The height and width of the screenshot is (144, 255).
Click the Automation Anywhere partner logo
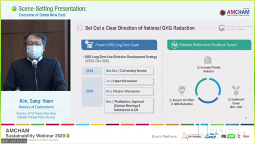pyautogui.click(x=191, y=136)
